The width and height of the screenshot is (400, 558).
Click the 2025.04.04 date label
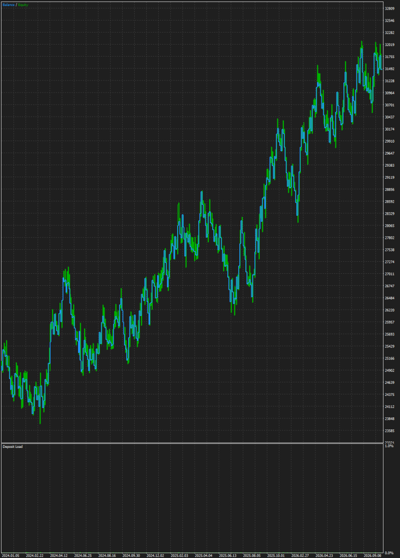coord(204,556)
